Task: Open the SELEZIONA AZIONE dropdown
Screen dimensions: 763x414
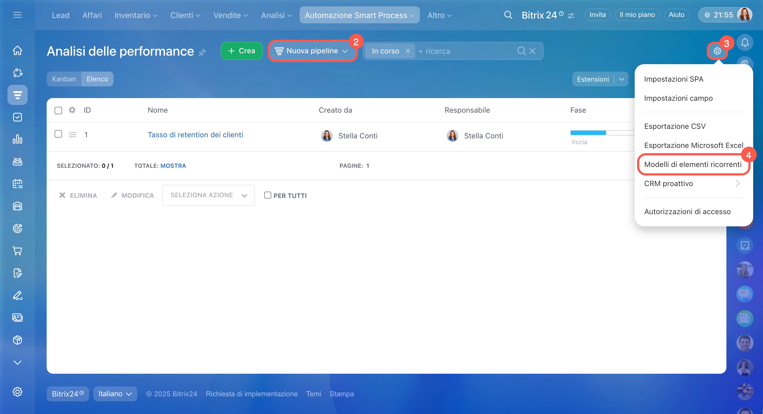Action: 208,195
